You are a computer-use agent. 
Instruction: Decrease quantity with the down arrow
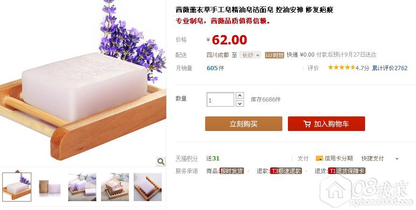(240, 103)
